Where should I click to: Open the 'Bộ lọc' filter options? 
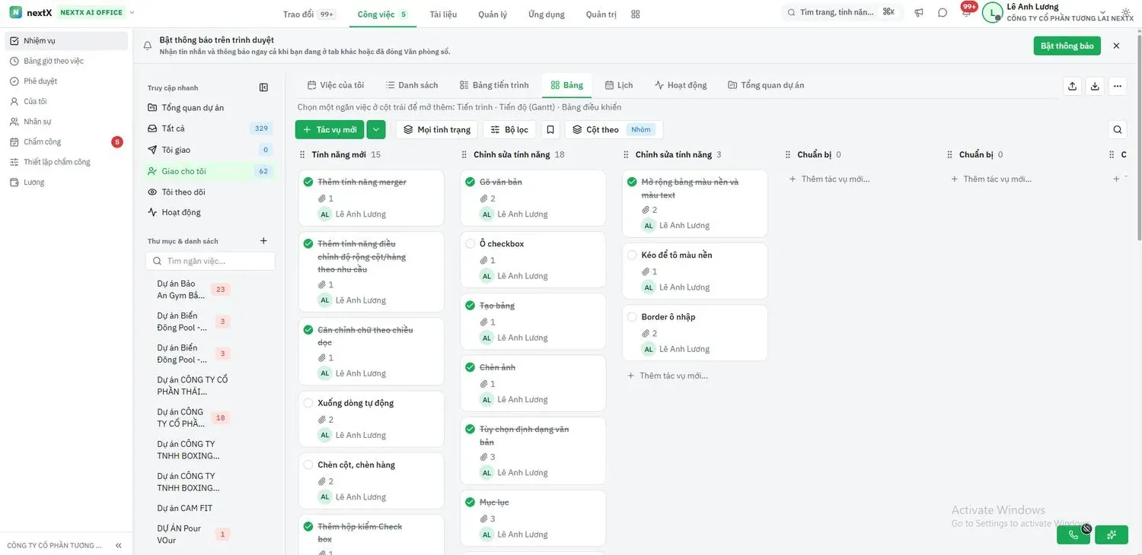[x=509, y=129]
